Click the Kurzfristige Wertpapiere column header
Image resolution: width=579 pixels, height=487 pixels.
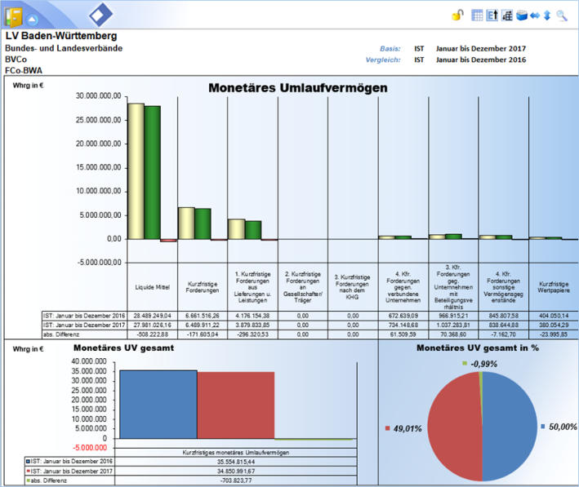[553, 286]
